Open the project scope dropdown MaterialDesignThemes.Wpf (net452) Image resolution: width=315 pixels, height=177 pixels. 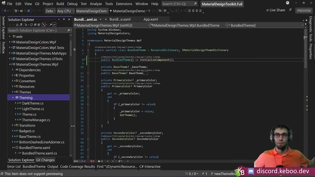pyautogui.click(x=112, y=25)
